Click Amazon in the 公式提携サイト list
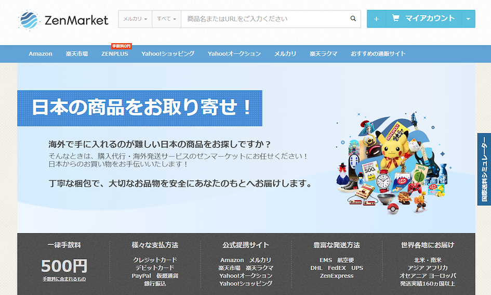The image size is (491, 295). (x=232, y=260)
